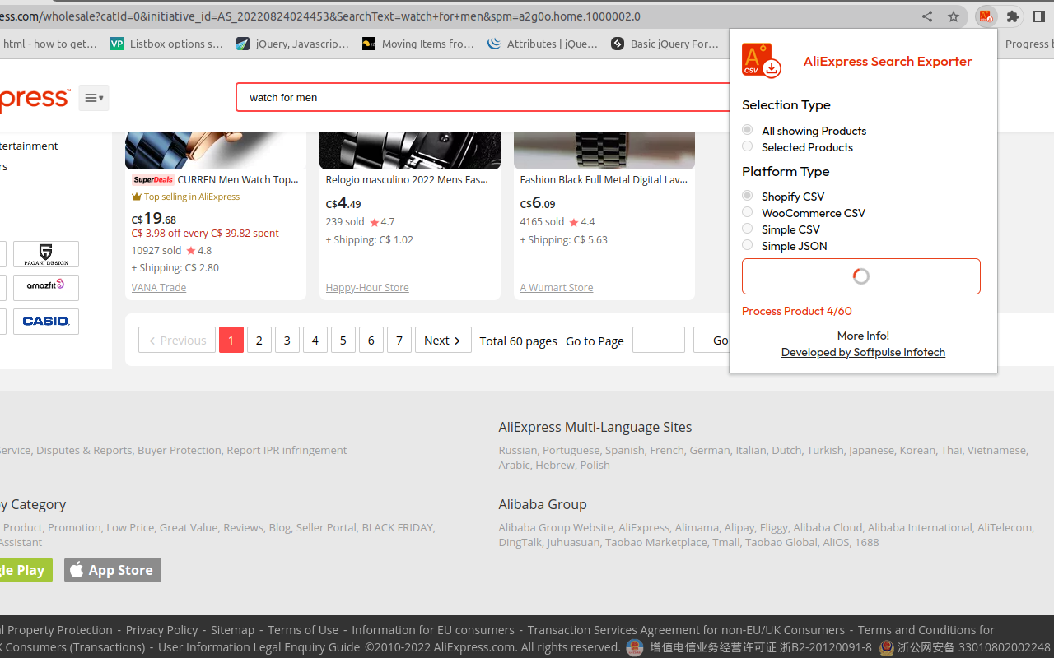Open the Extensions puzzle-piece menu

[x=1013, y=16]
